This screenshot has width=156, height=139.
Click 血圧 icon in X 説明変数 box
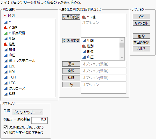coord(84,57)
